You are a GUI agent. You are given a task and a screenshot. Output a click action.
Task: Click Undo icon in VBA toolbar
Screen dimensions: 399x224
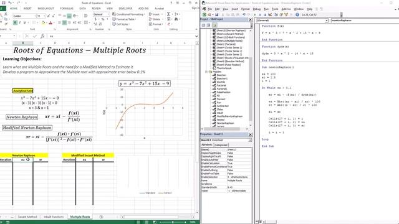point(244,15)
